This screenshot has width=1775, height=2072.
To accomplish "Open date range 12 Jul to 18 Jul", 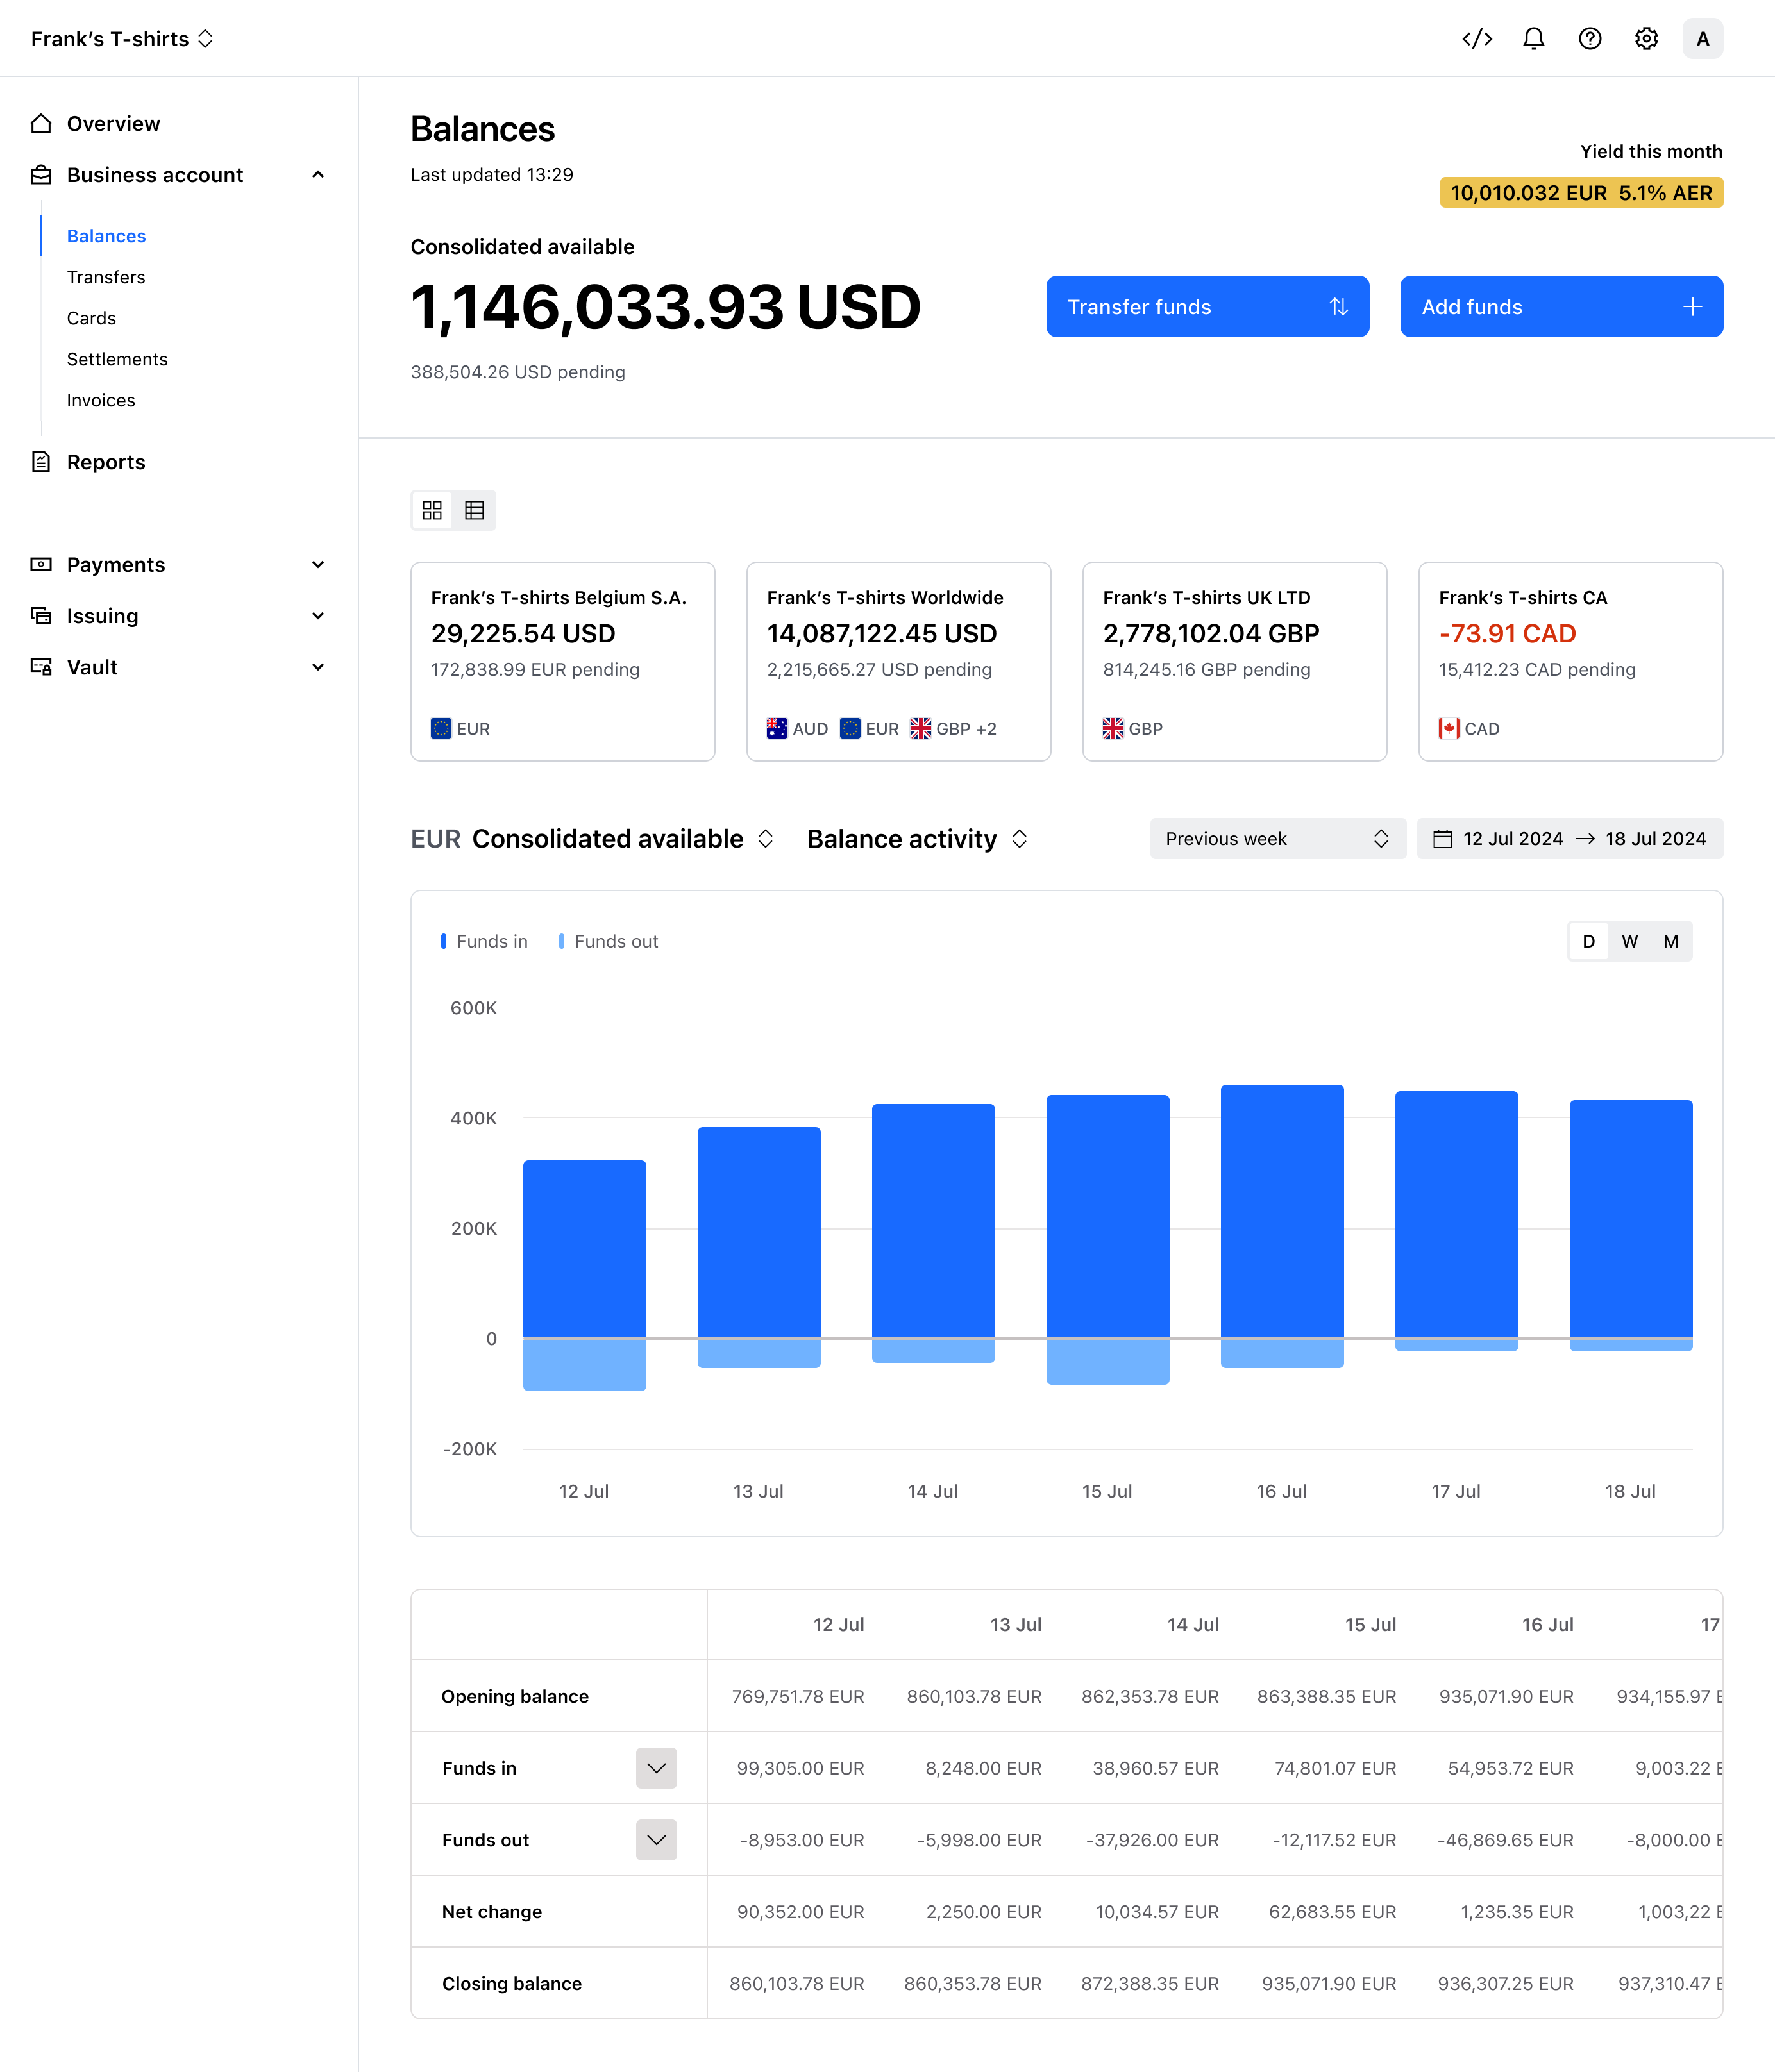I will pyautogui.click(x=1569, y=839).
